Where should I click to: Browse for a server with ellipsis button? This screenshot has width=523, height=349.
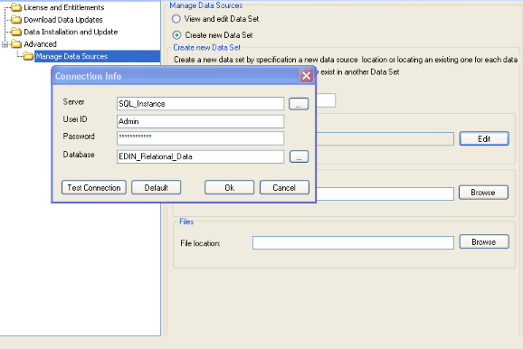299,104
